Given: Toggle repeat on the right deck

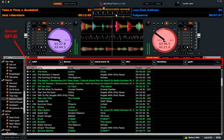Looking at the screenshot, I should [175, 29].
